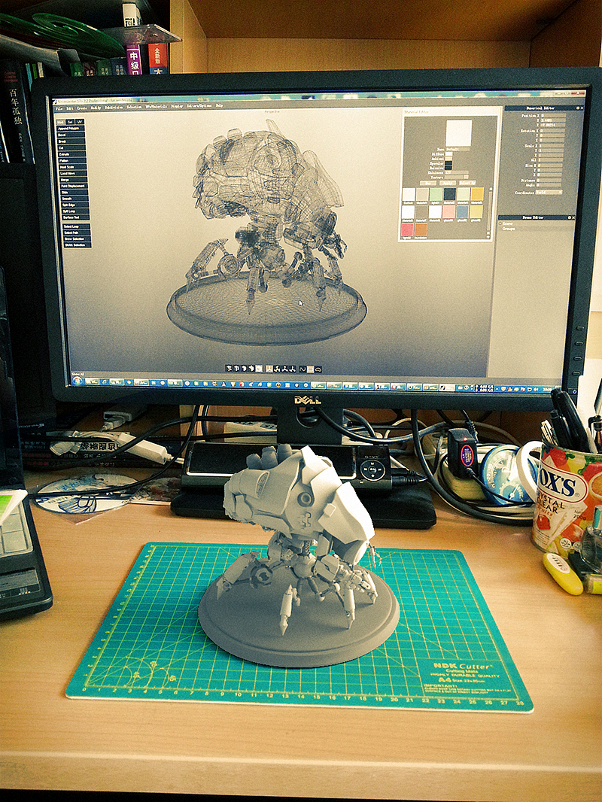Open the Edit menu

[69, 108]
